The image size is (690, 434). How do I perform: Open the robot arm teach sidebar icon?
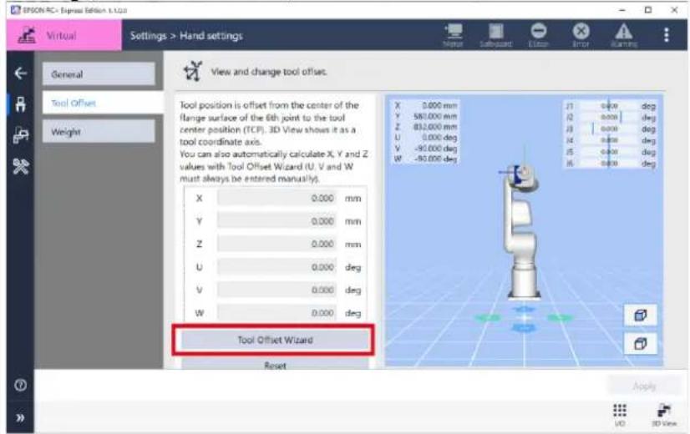click(20, 135)
